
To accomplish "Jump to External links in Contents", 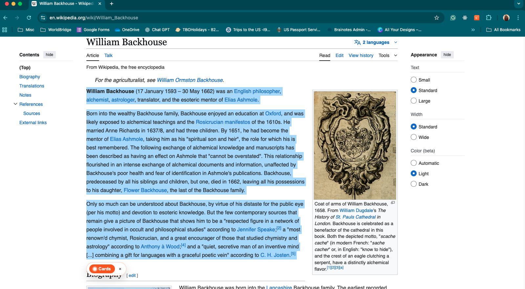I will [33, 123].
